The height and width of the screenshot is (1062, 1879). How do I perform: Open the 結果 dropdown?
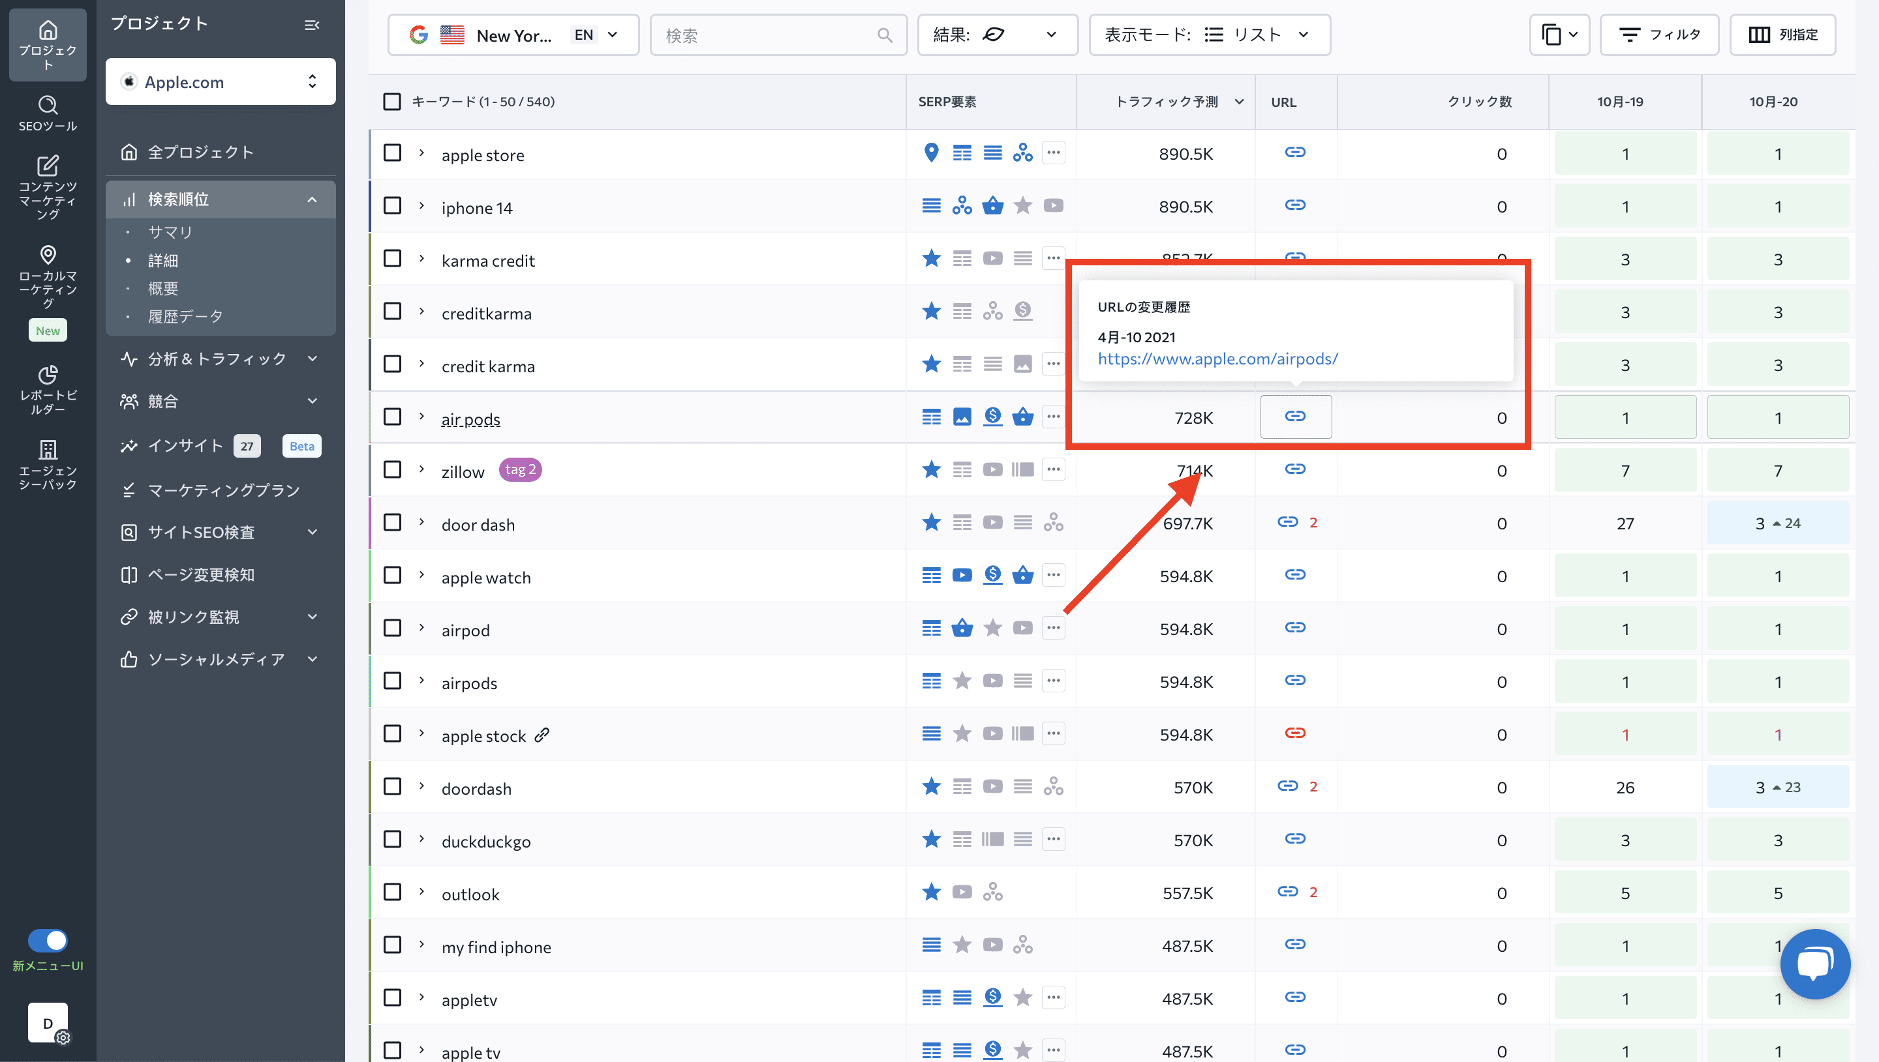(997, 35)
